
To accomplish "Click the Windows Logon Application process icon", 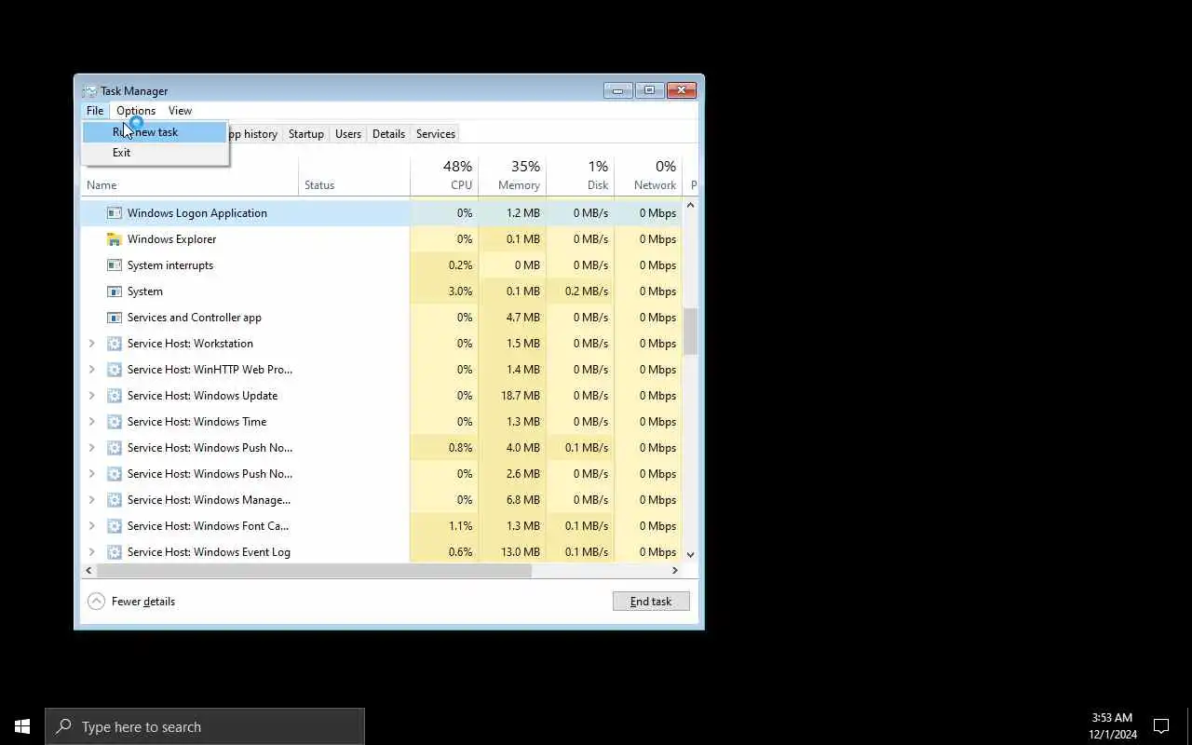I will coord(115,213).
